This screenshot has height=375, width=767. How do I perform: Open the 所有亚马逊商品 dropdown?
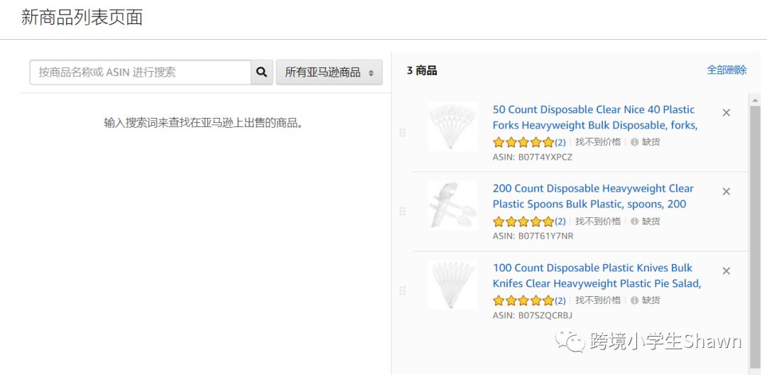click(329, 72)
